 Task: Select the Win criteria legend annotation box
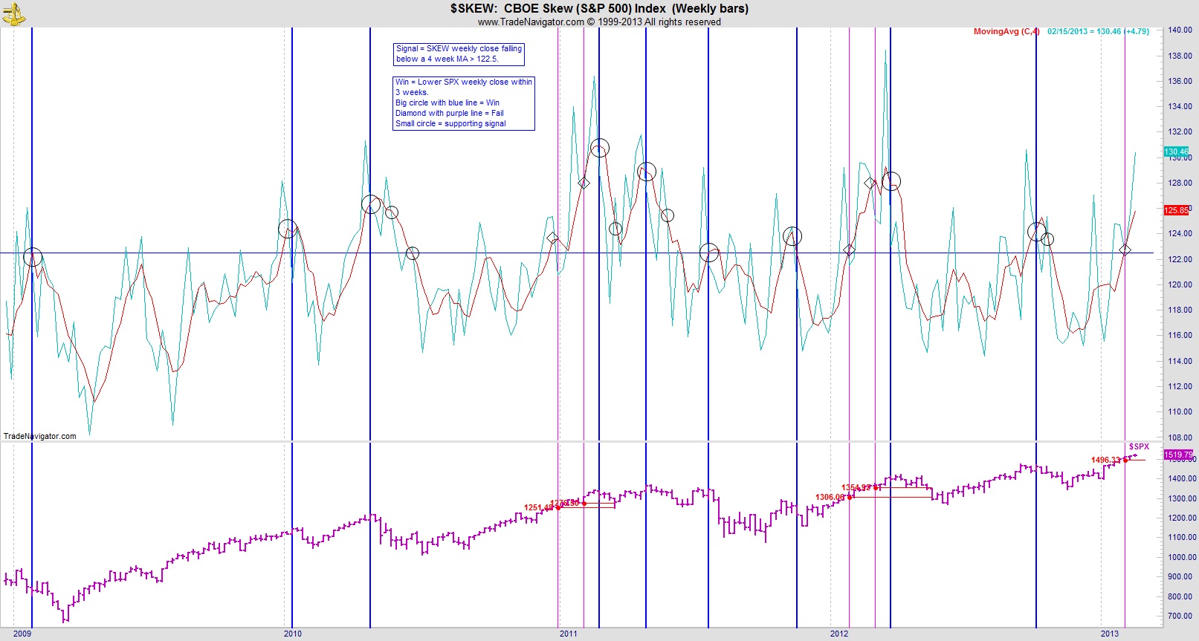[464, 103]
